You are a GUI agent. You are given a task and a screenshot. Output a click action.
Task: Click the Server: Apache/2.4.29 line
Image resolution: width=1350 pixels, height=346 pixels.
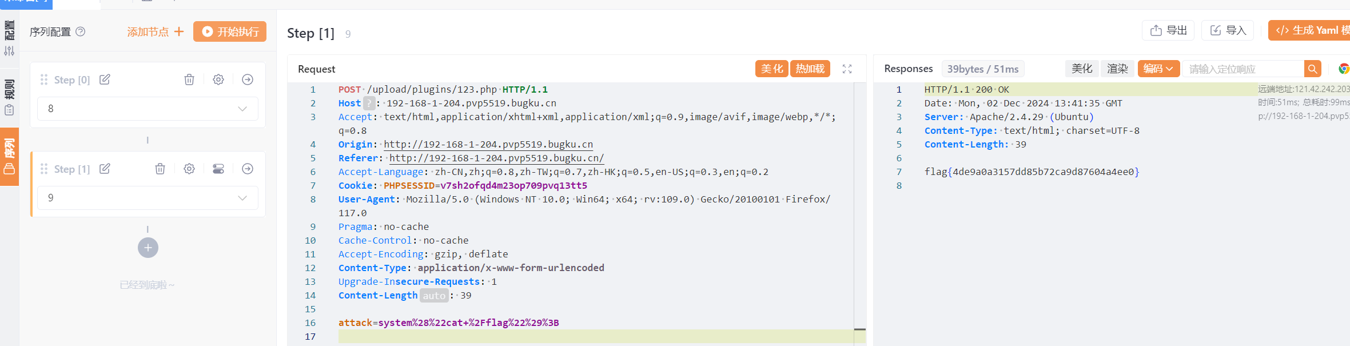pyautogui.click(x=1009, y=117)
